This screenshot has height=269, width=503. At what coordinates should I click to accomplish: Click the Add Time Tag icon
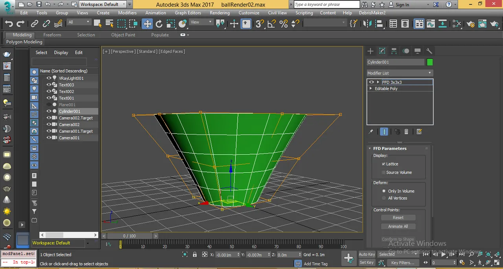tap(298, 264)
